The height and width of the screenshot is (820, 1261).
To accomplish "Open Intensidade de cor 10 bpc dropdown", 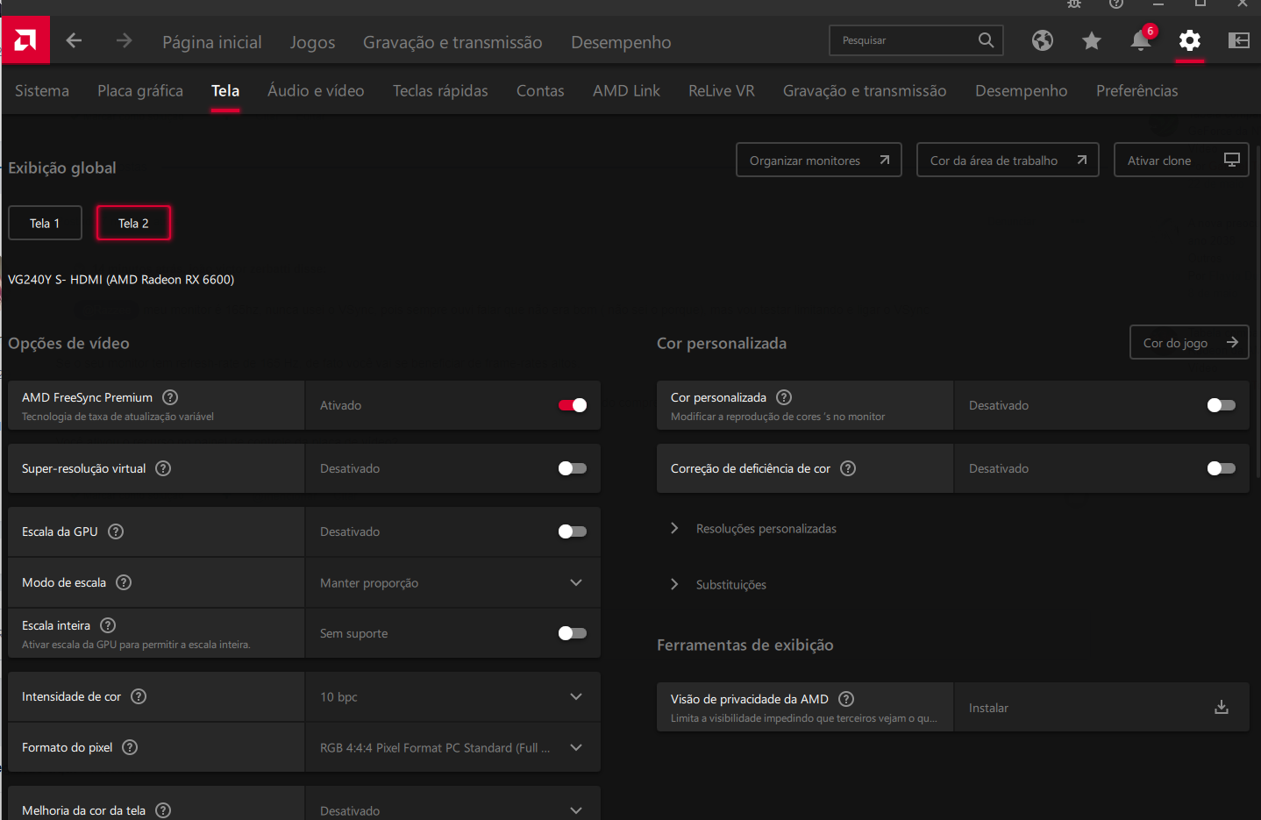I will click(452, 696).
